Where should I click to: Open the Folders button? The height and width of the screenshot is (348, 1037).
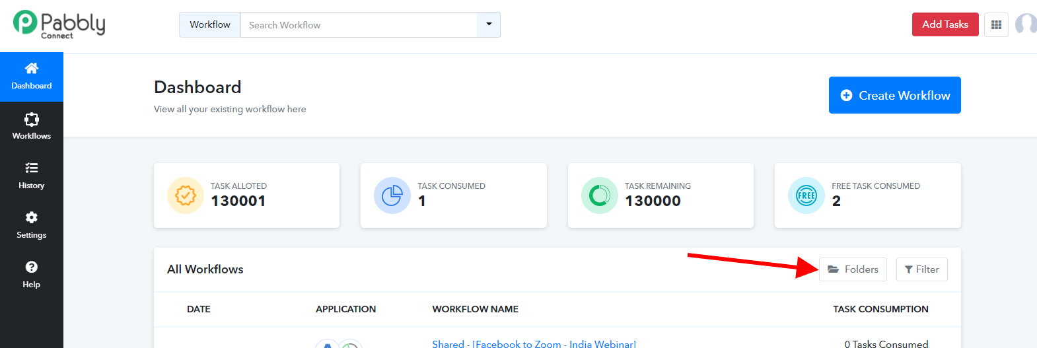coord(853,269)
